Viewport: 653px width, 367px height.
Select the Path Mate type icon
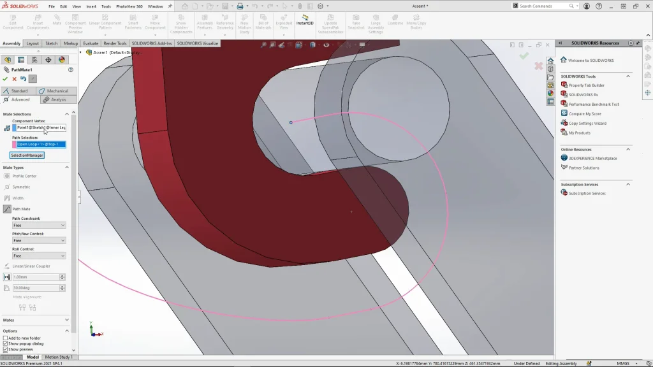tap(7, 209)
